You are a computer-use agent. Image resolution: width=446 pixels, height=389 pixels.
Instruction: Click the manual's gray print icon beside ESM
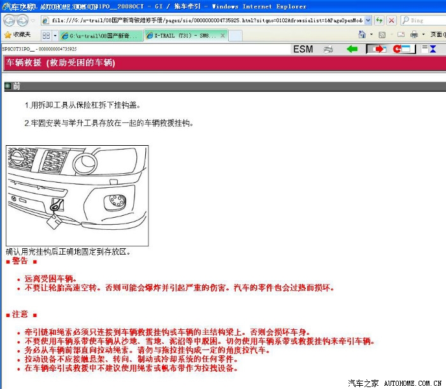(x=328, y=49)
